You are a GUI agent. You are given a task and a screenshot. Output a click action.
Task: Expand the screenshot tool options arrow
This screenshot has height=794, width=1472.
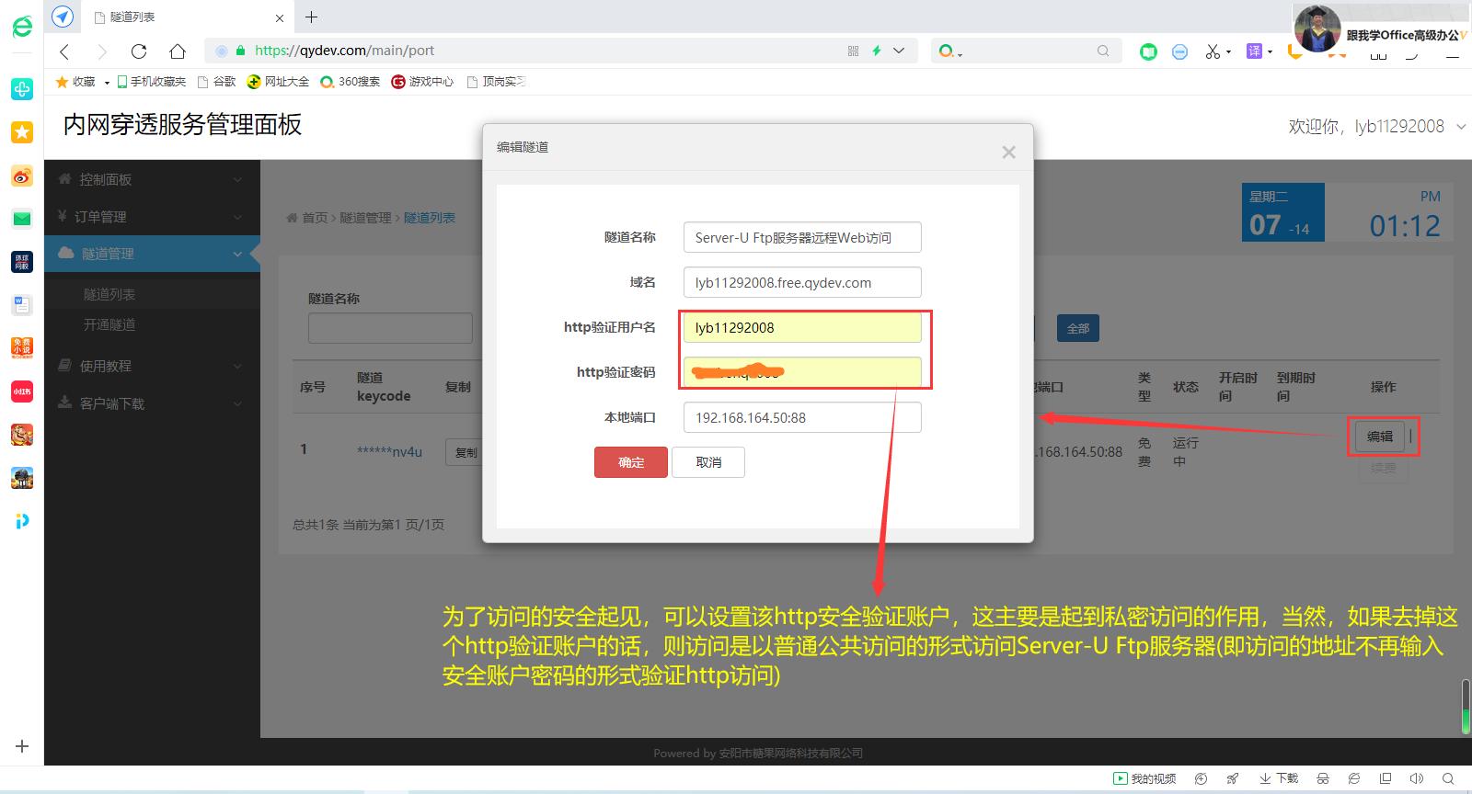pyautogui.click(x=1228, y=52)
